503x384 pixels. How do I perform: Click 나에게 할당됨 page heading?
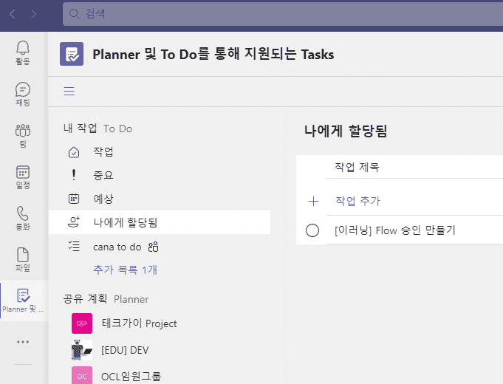(346, 131)
